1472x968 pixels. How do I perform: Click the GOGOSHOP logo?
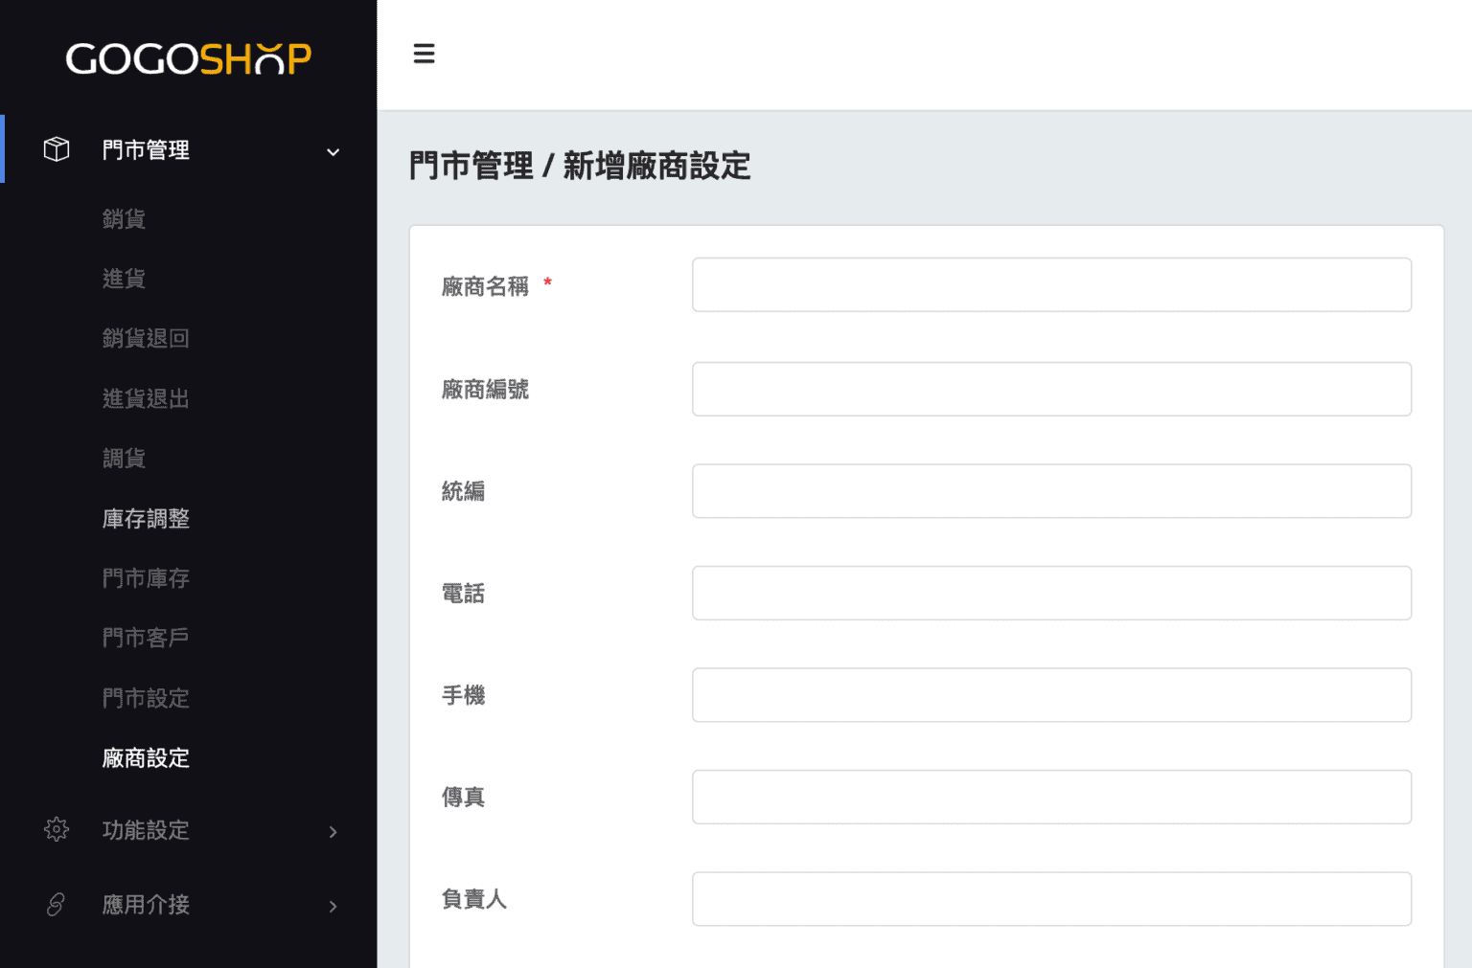pos(187,57)
